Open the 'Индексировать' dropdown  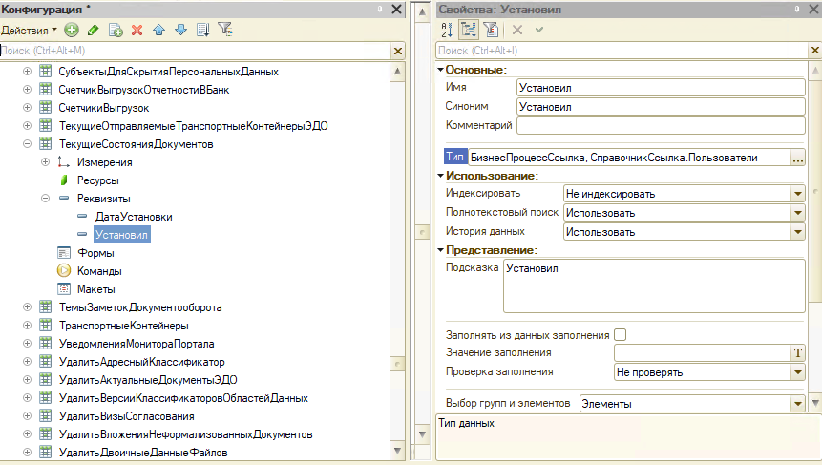(797, 194)
